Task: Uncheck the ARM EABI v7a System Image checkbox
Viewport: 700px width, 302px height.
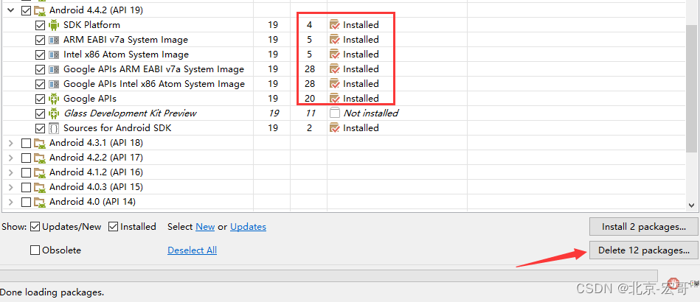Action: pyautogui.click(x=40, y=40)
